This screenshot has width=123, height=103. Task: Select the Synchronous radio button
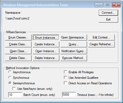pos(10,77)
